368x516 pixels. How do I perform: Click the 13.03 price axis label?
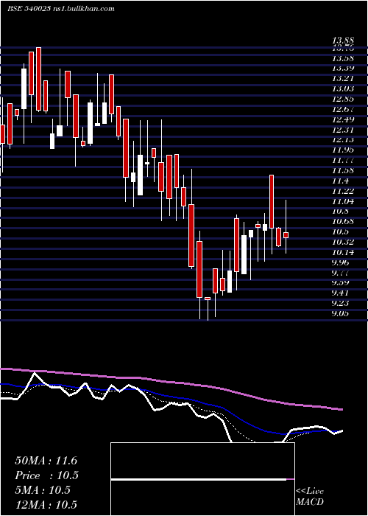tap(343, 89)
